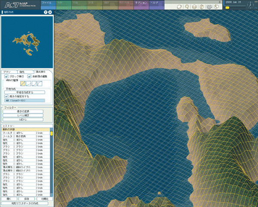Close the 地形作成 panel with X icon
Screen dimensions: 258x207
[x=50, y=12]
